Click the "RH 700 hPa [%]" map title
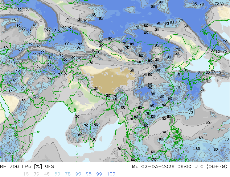Viewport: 230px width, 177px height. [21, 167]
